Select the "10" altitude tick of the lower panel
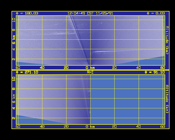The image size is (175, 140). (x=14, y=79)
